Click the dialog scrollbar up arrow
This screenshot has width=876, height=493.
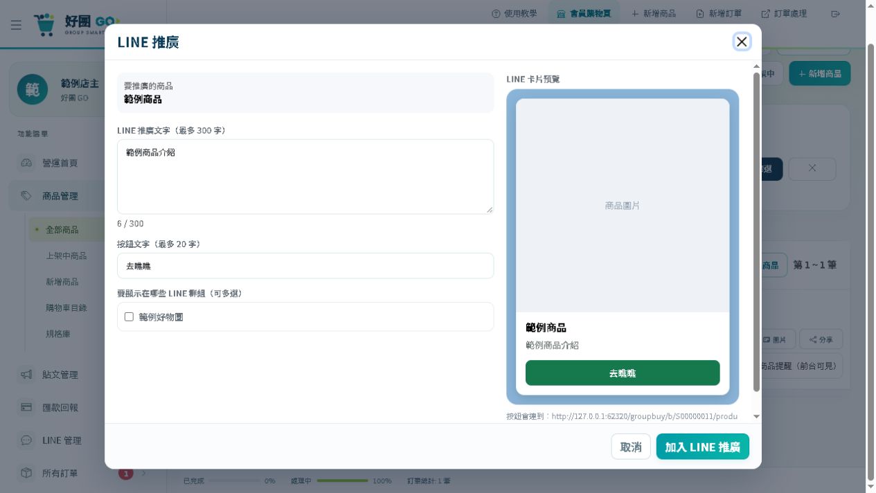pyautogui.click(x=756, y=66)
